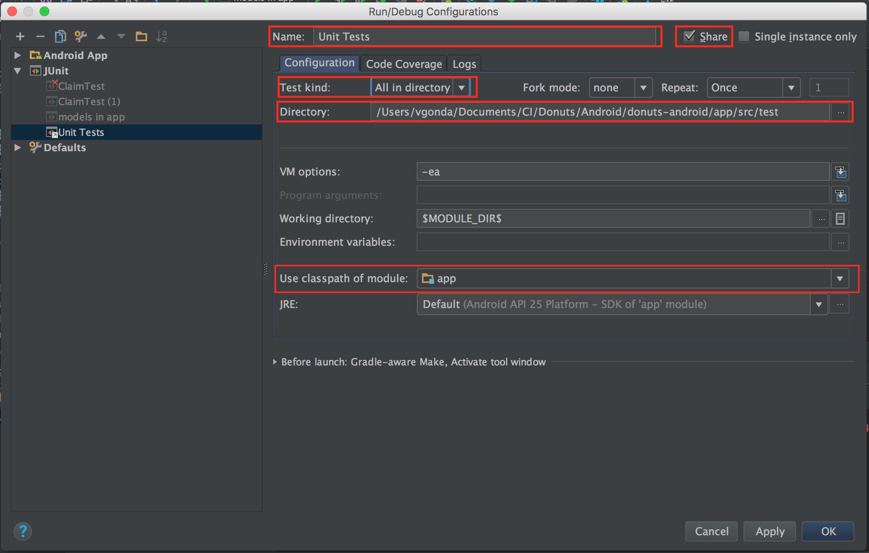Remove configuration with the minus icon
Image resolution: width=869 pixels, height=553 pixels.
pos(40,37)
